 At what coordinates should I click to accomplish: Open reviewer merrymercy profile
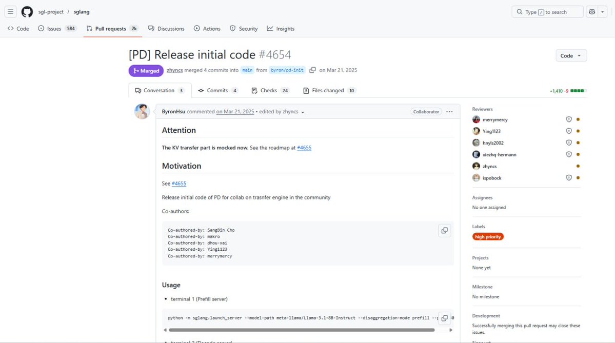click(x=495, y=119)
